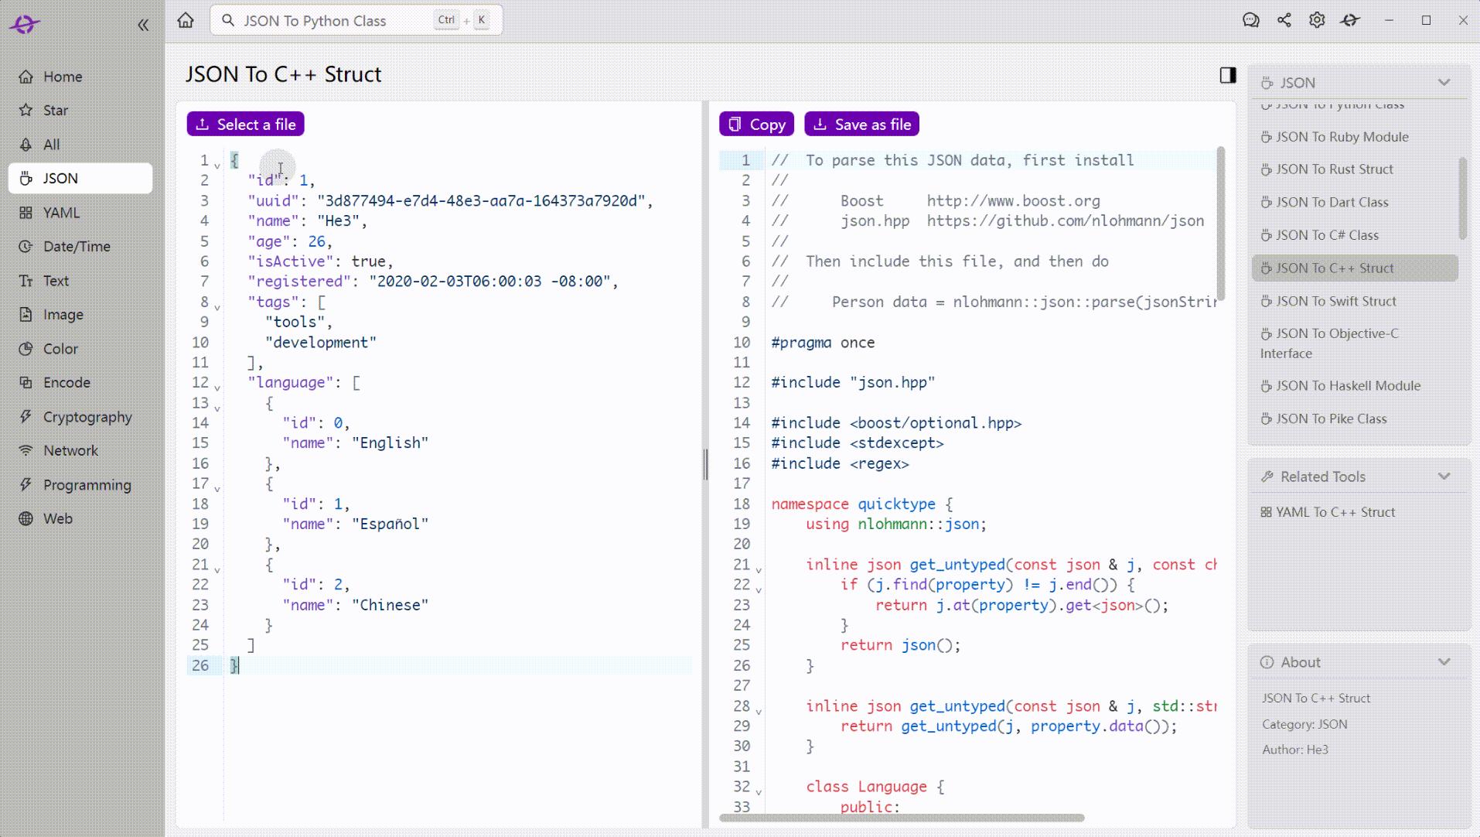
Task: Collapse the Related Tools section
Action: coord(1444,477)
